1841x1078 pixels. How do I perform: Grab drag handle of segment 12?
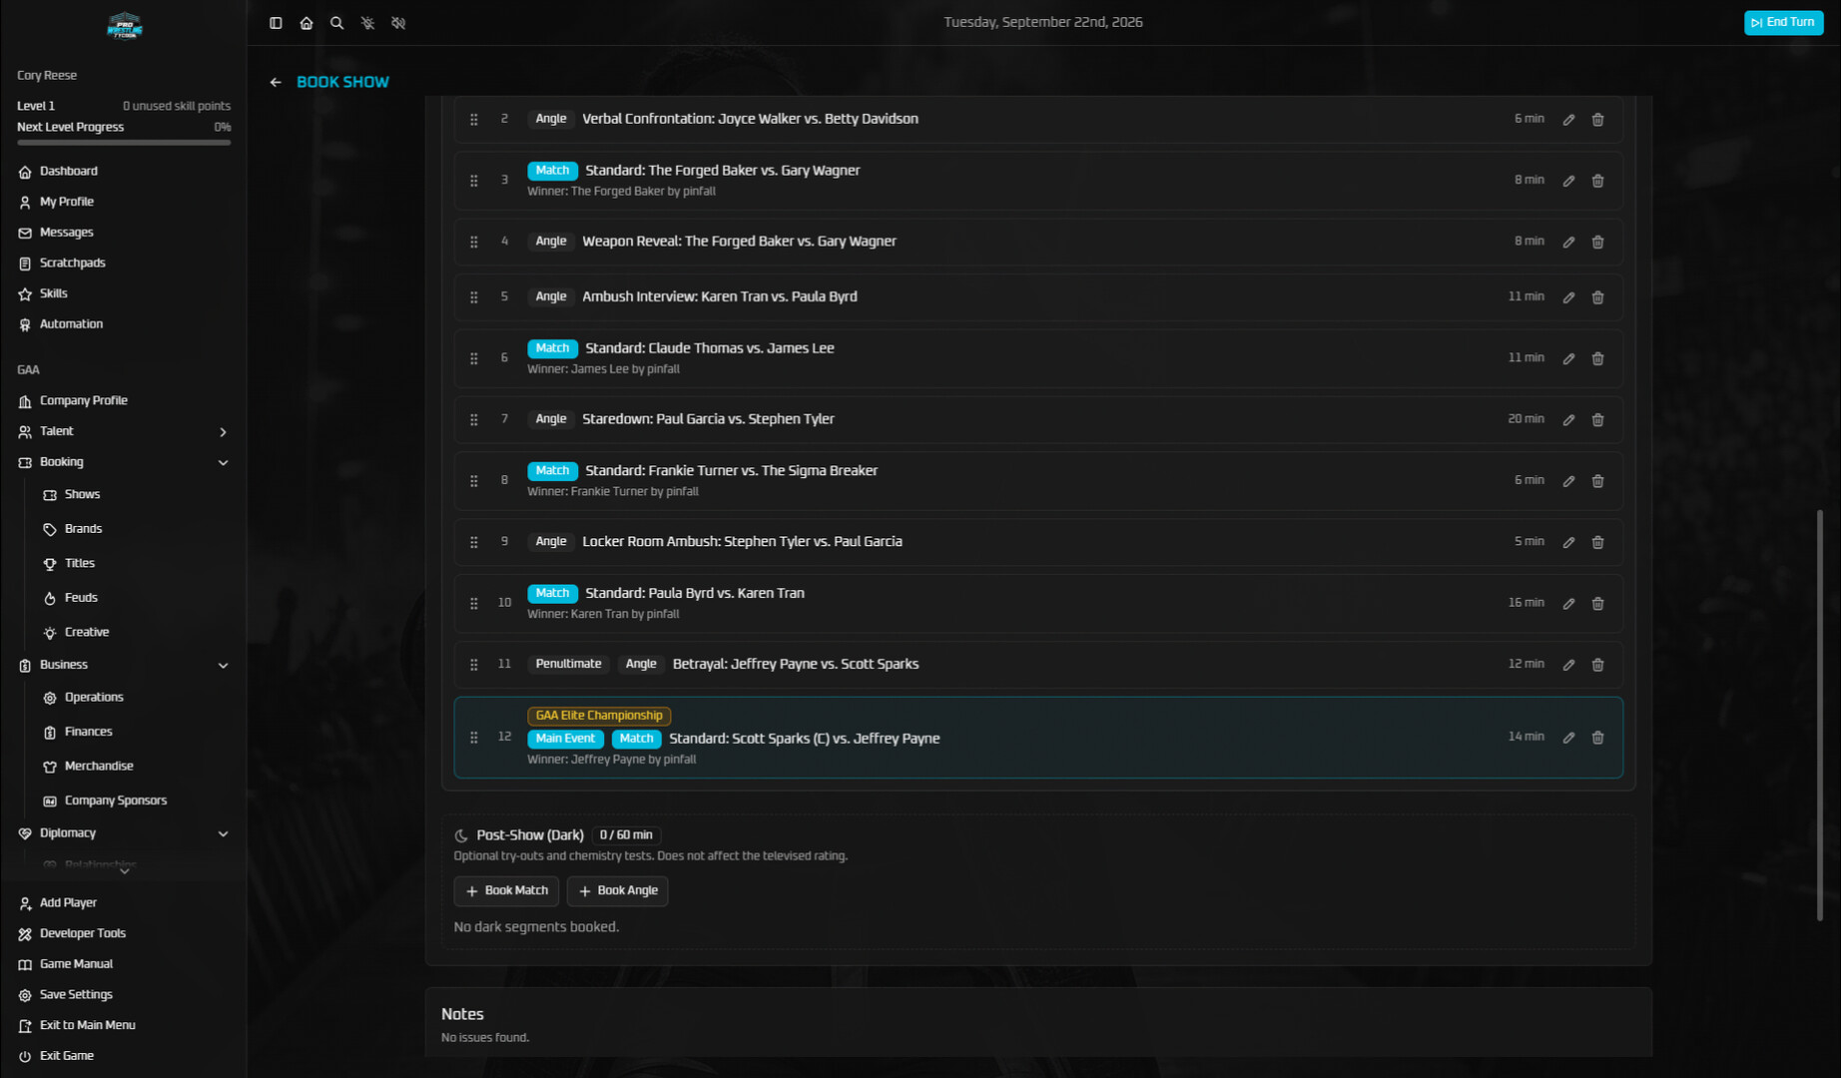(x=474, y=738)
